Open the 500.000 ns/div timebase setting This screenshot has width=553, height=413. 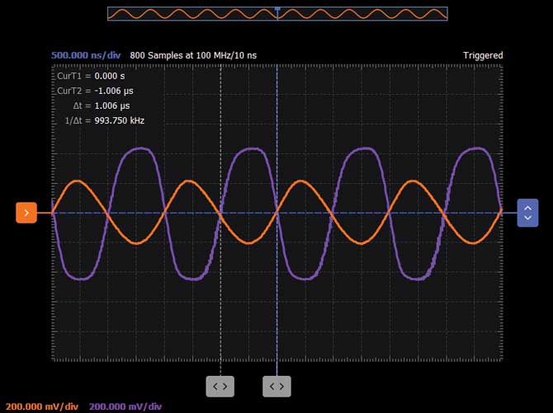pos(87,55)
